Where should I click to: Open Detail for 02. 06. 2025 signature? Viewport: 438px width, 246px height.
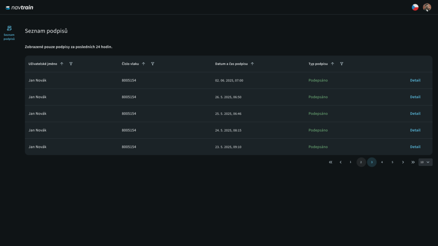(415, 80)
